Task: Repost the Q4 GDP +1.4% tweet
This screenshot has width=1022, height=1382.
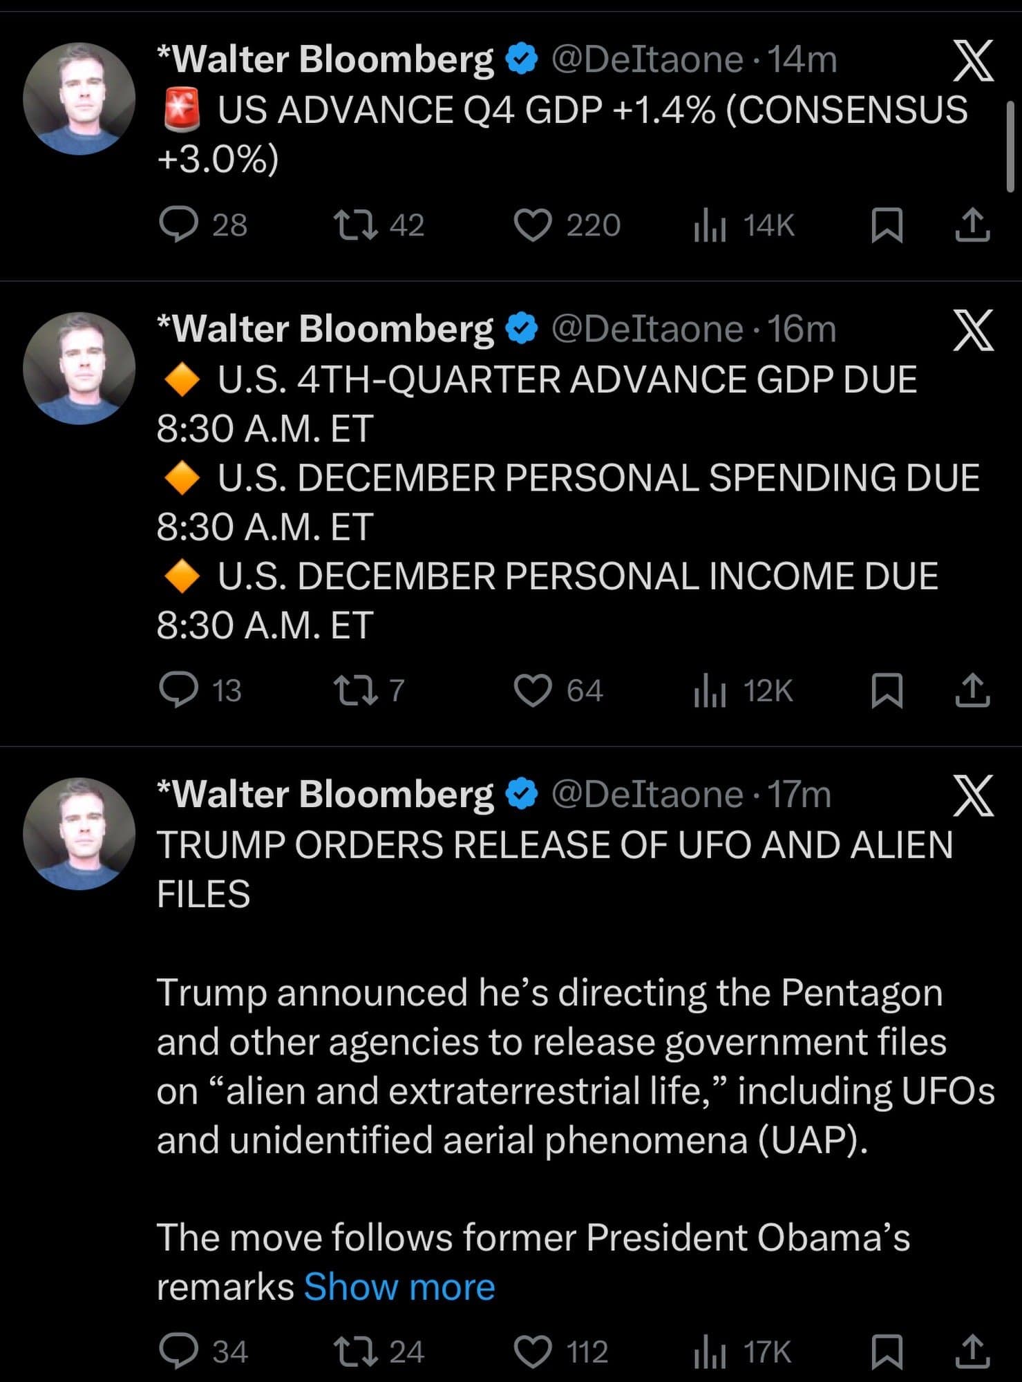Action: click(x=356, y=225)
